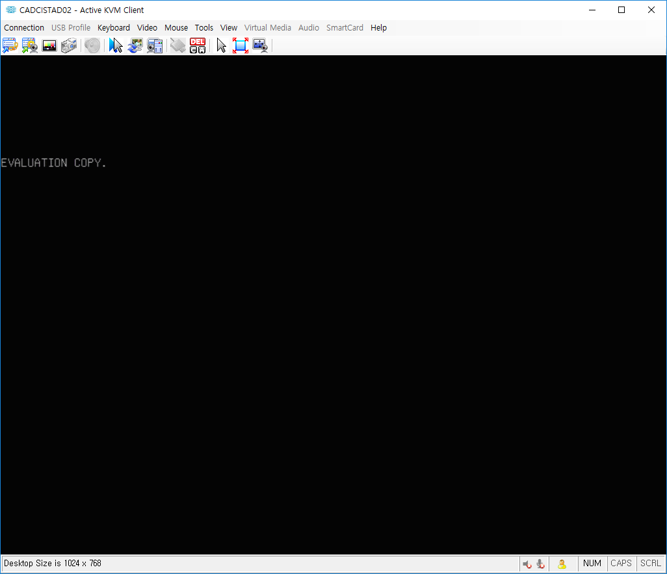Maximize the Active KVM Client window
The height and width of the screenshot is (574, 667).
click(621, 10)
